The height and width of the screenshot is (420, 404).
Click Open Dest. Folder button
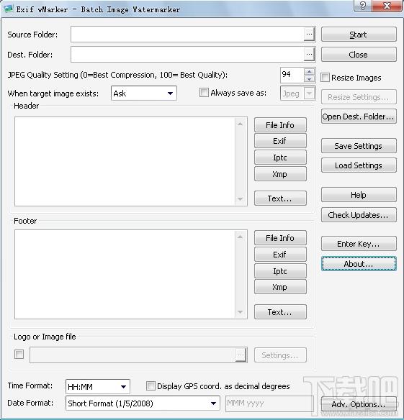click(x=359, y=117)
